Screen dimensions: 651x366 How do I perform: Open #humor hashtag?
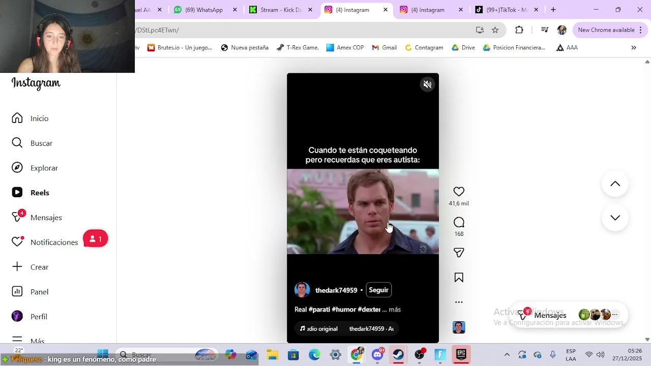click(344, 309)
